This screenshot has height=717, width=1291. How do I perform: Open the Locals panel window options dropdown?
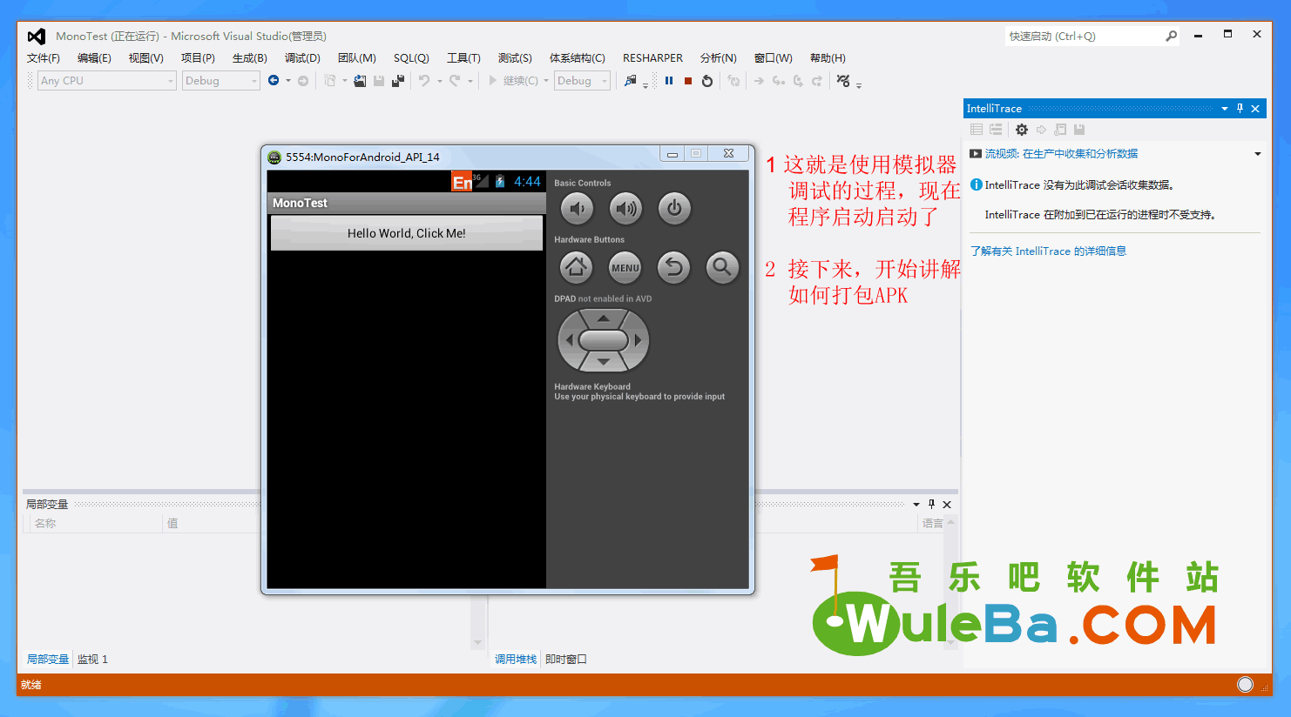(x=916, y=505)
